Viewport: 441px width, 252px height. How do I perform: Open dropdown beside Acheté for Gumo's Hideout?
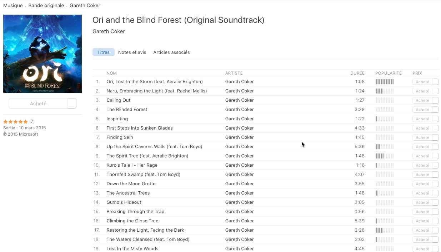435,202
